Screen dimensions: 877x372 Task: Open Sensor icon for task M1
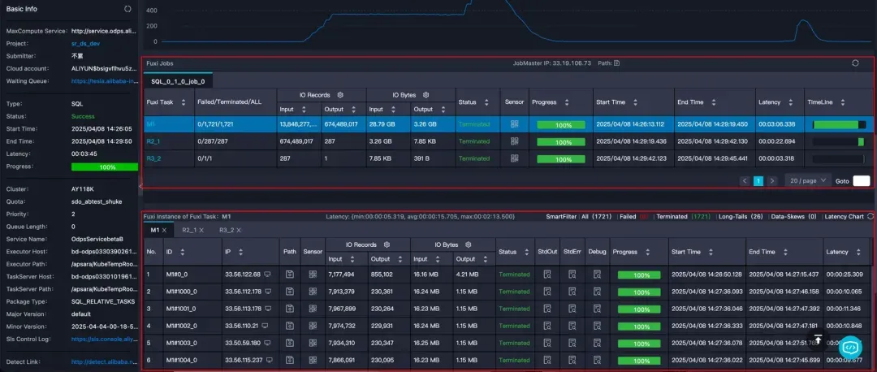[x=515, y=125]
